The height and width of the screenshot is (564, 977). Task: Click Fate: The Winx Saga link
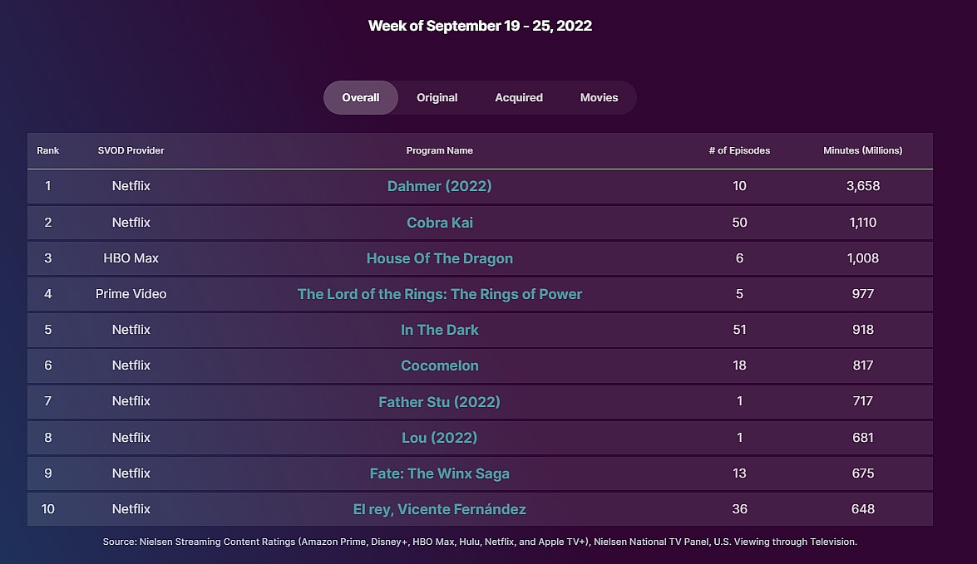[439, 473]
